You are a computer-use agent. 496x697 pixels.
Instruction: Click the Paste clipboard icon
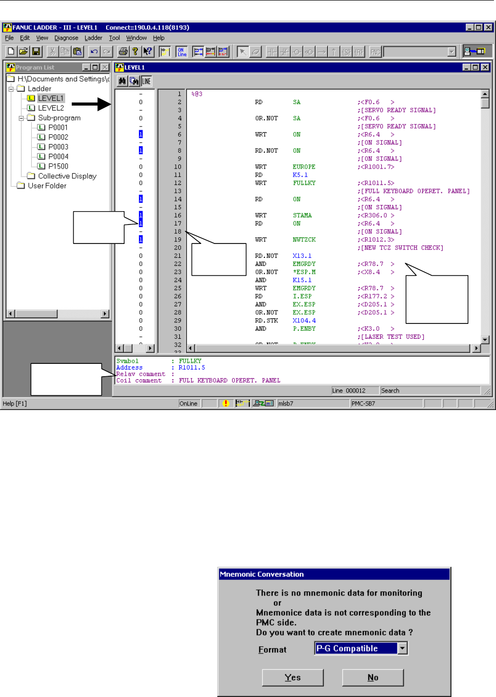point(77,51)
